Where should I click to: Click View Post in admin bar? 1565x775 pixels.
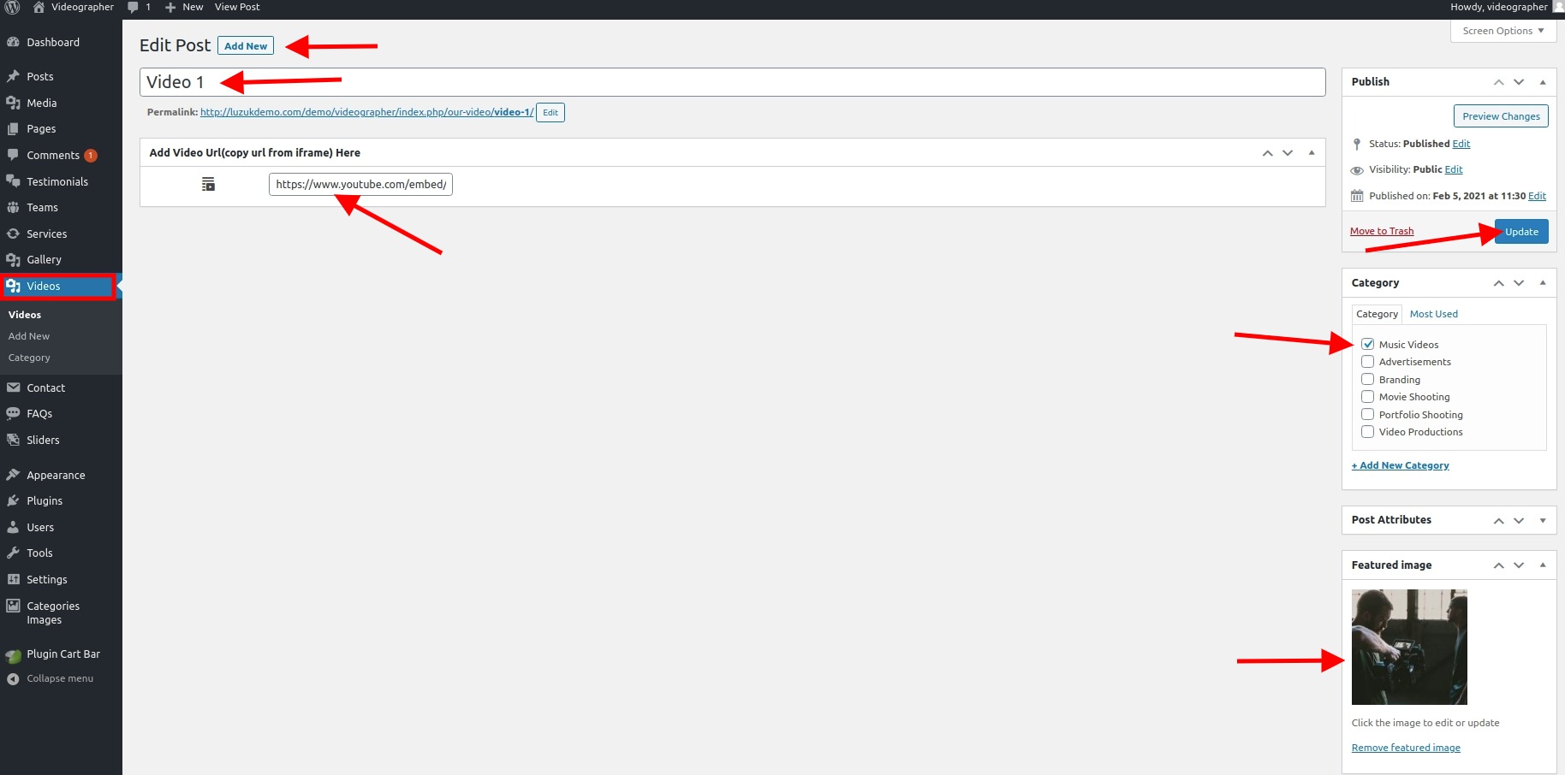click(x=237, y=7)
